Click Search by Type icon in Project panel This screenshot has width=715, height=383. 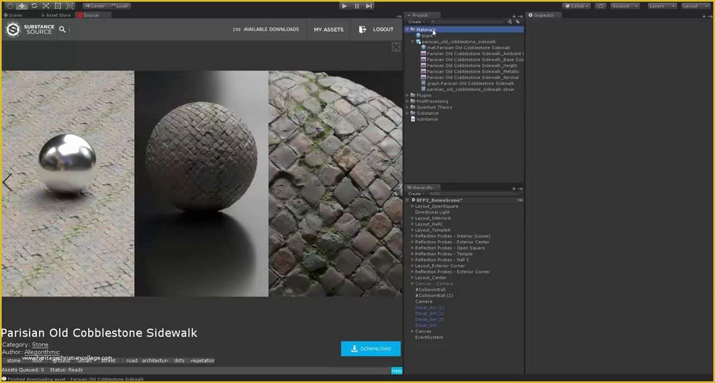[x=509, y=22]
